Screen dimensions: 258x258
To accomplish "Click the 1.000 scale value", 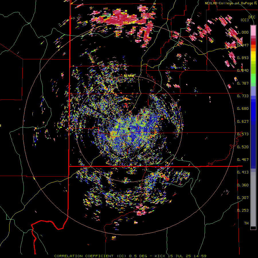I will pos(243,32).
